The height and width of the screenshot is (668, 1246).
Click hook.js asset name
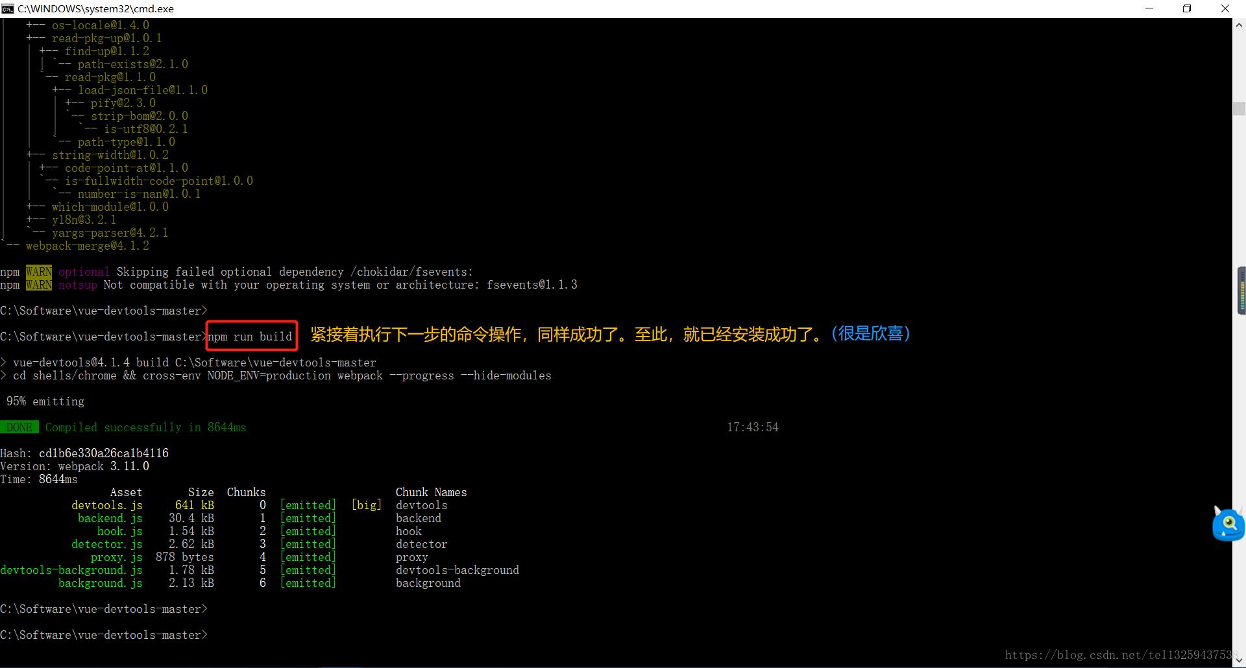pos(120,531)
